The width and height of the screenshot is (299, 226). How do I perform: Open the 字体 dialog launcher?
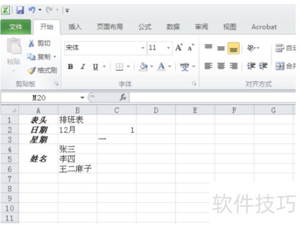point(194,84)
